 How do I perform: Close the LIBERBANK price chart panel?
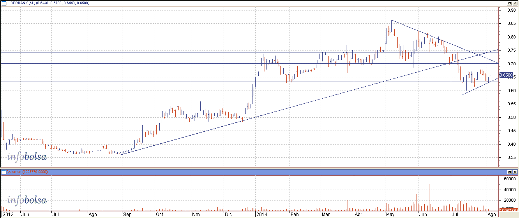[x=515, y=3]
